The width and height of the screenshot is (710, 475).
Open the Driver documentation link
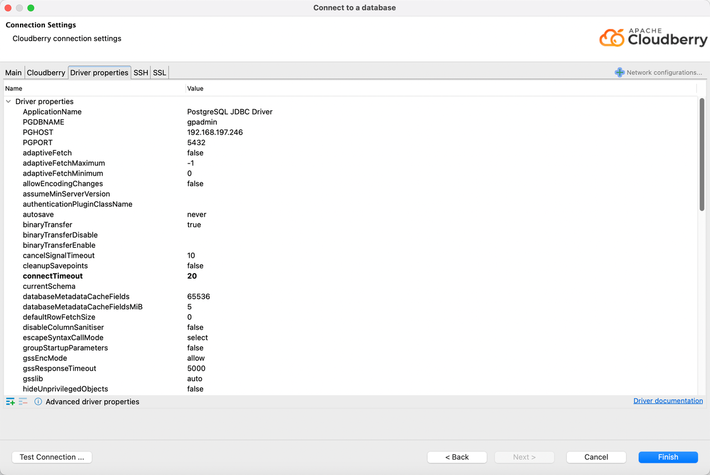[x=668, y=401]
